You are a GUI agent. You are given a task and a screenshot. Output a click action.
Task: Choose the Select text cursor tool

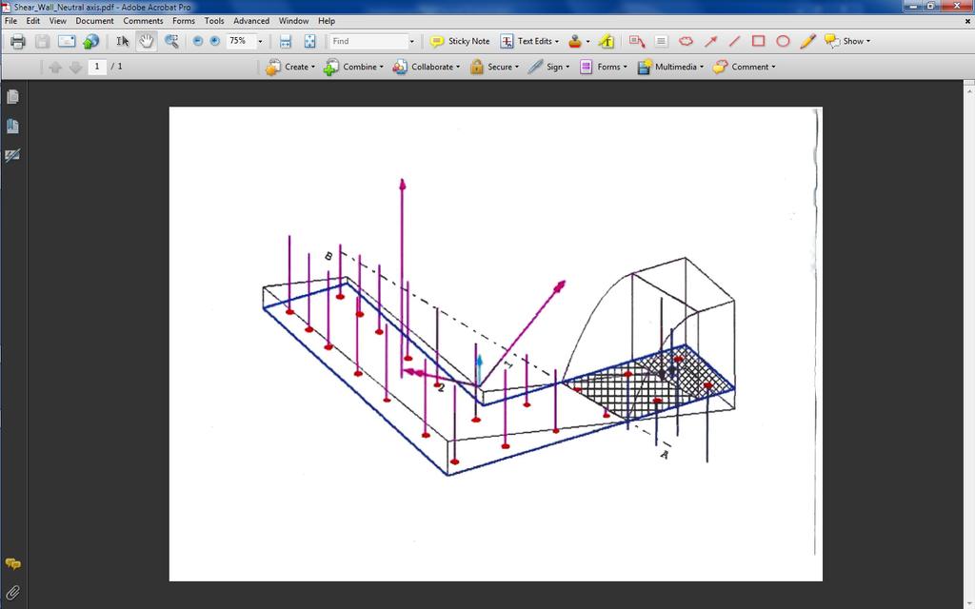(x=123, y=42)
